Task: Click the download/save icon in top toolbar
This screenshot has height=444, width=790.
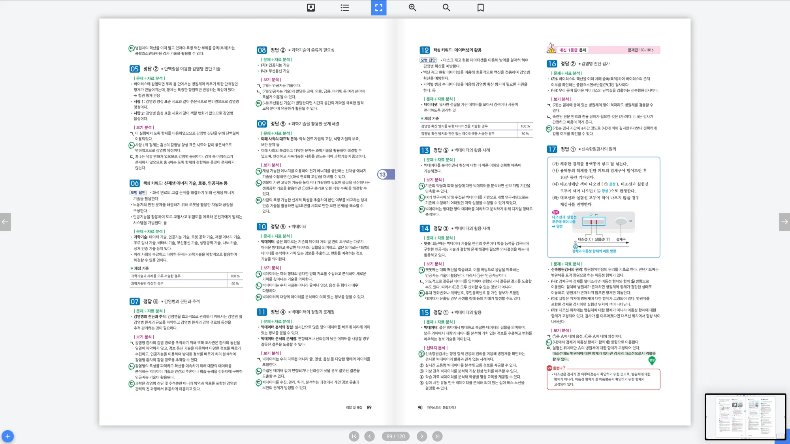Action: (311, 7)
